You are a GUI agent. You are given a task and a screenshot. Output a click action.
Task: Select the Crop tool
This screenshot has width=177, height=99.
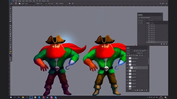click(x=11, y=17)
